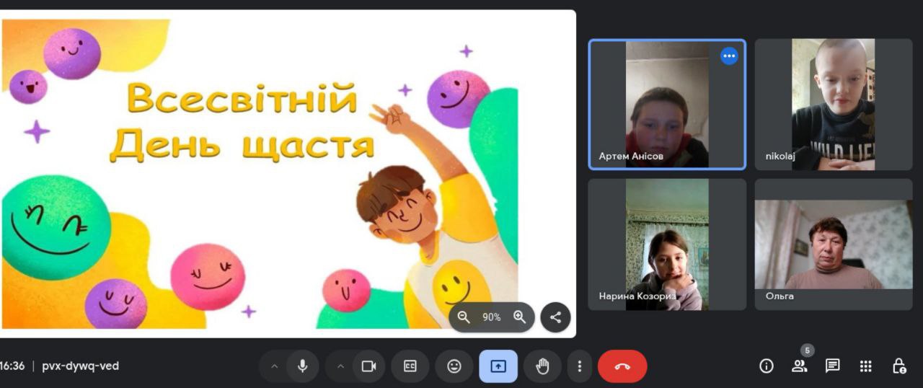This screenshot has height=388, width=923.
Task: Show the participants list
Action: [800, 366]
